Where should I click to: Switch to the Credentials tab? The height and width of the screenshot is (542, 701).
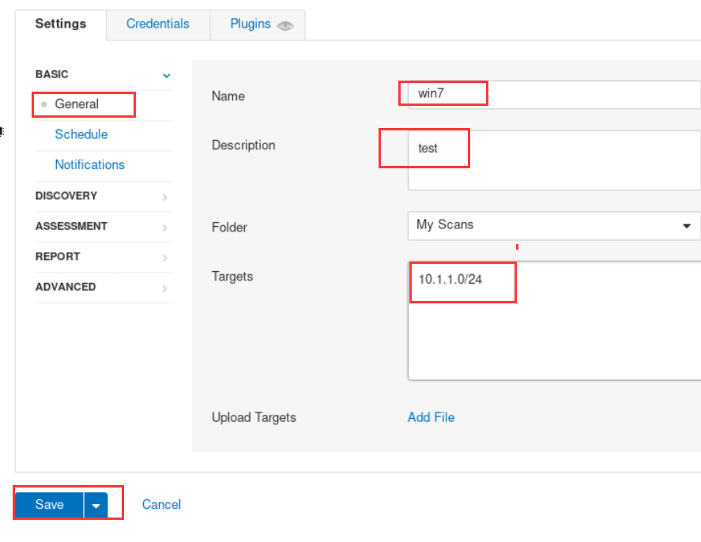coord(158,24)
